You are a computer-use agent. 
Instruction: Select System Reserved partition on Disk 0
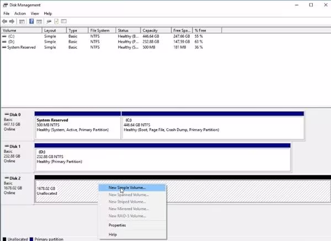point(78,125)
